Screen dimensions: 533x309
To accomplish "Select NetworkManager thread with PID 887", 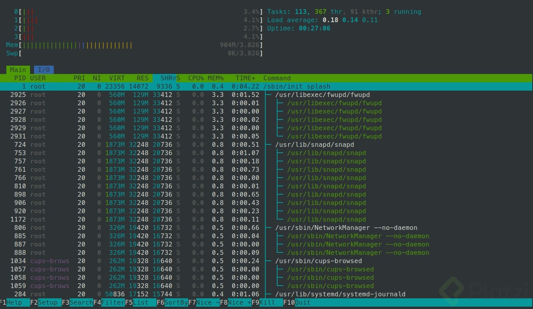I will [266, 245].
